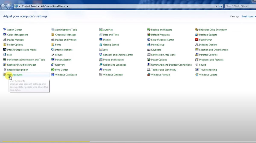Screen dimensions: 256x143
Task: Open the Troubleshooting link
Action: coord(208,70)
